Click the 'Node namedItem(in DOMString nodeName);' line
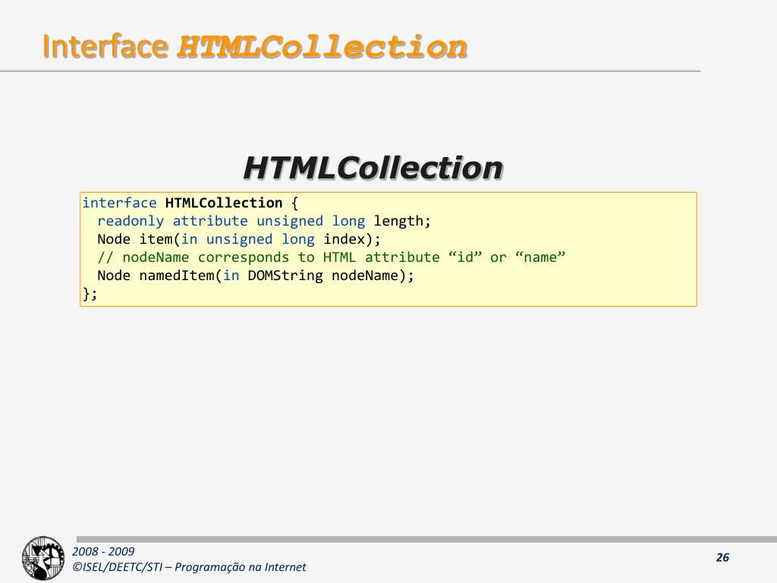Screen dimensions: 777x583 (x=256, y=276)
